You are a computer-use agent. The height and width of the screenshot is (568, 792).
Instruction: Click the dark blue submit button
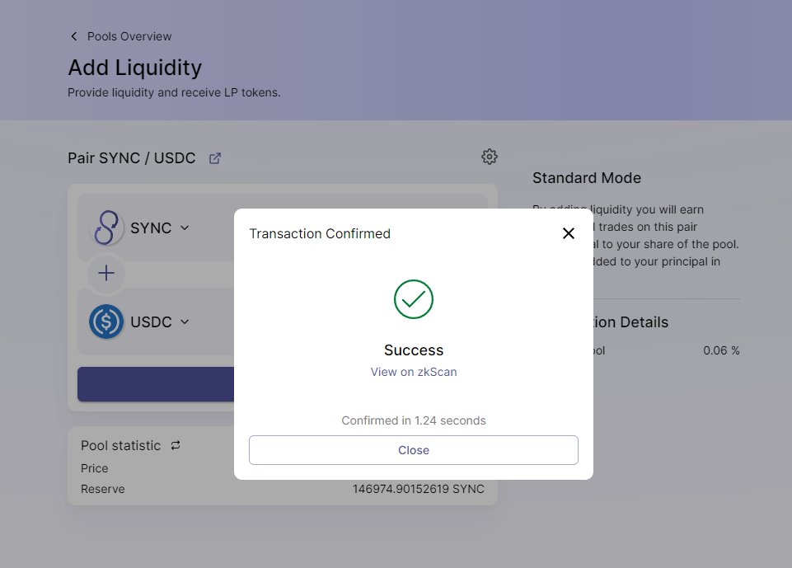pos(156,384)
